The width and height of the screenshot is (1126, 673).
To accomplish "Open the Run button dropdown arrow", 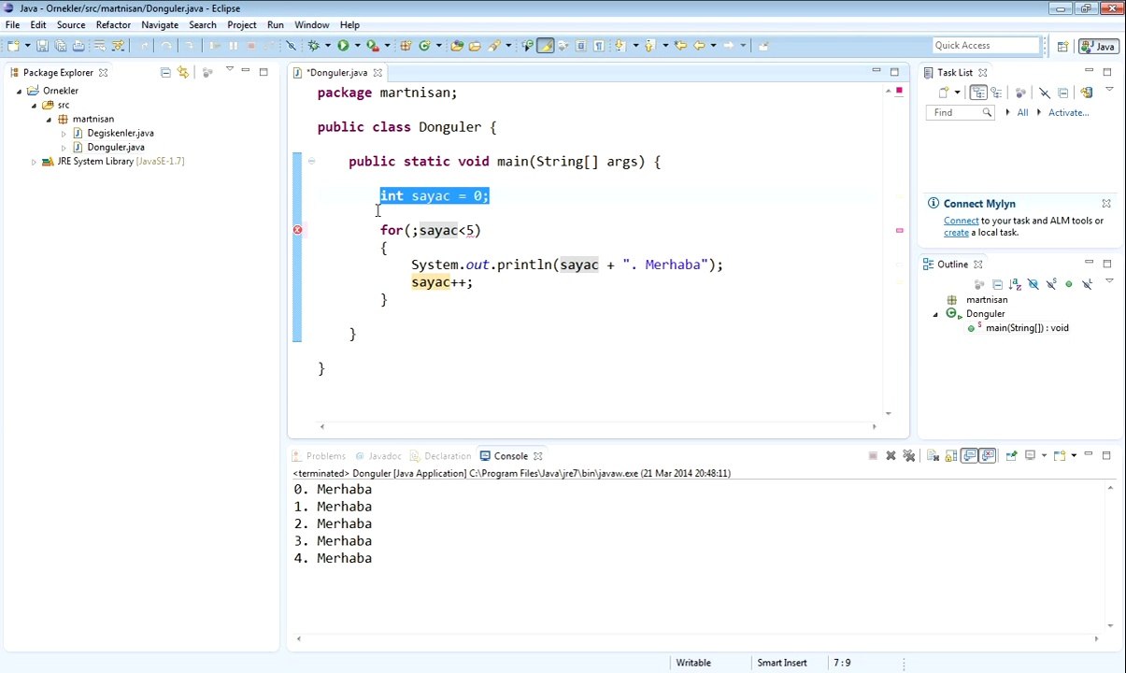I will (357, 45).
